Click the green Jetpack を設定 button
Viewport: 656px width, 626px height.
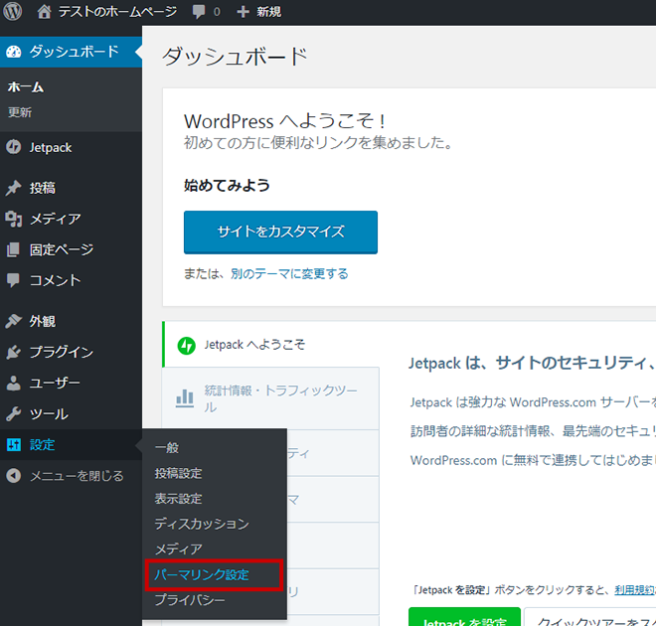(464, 618)
